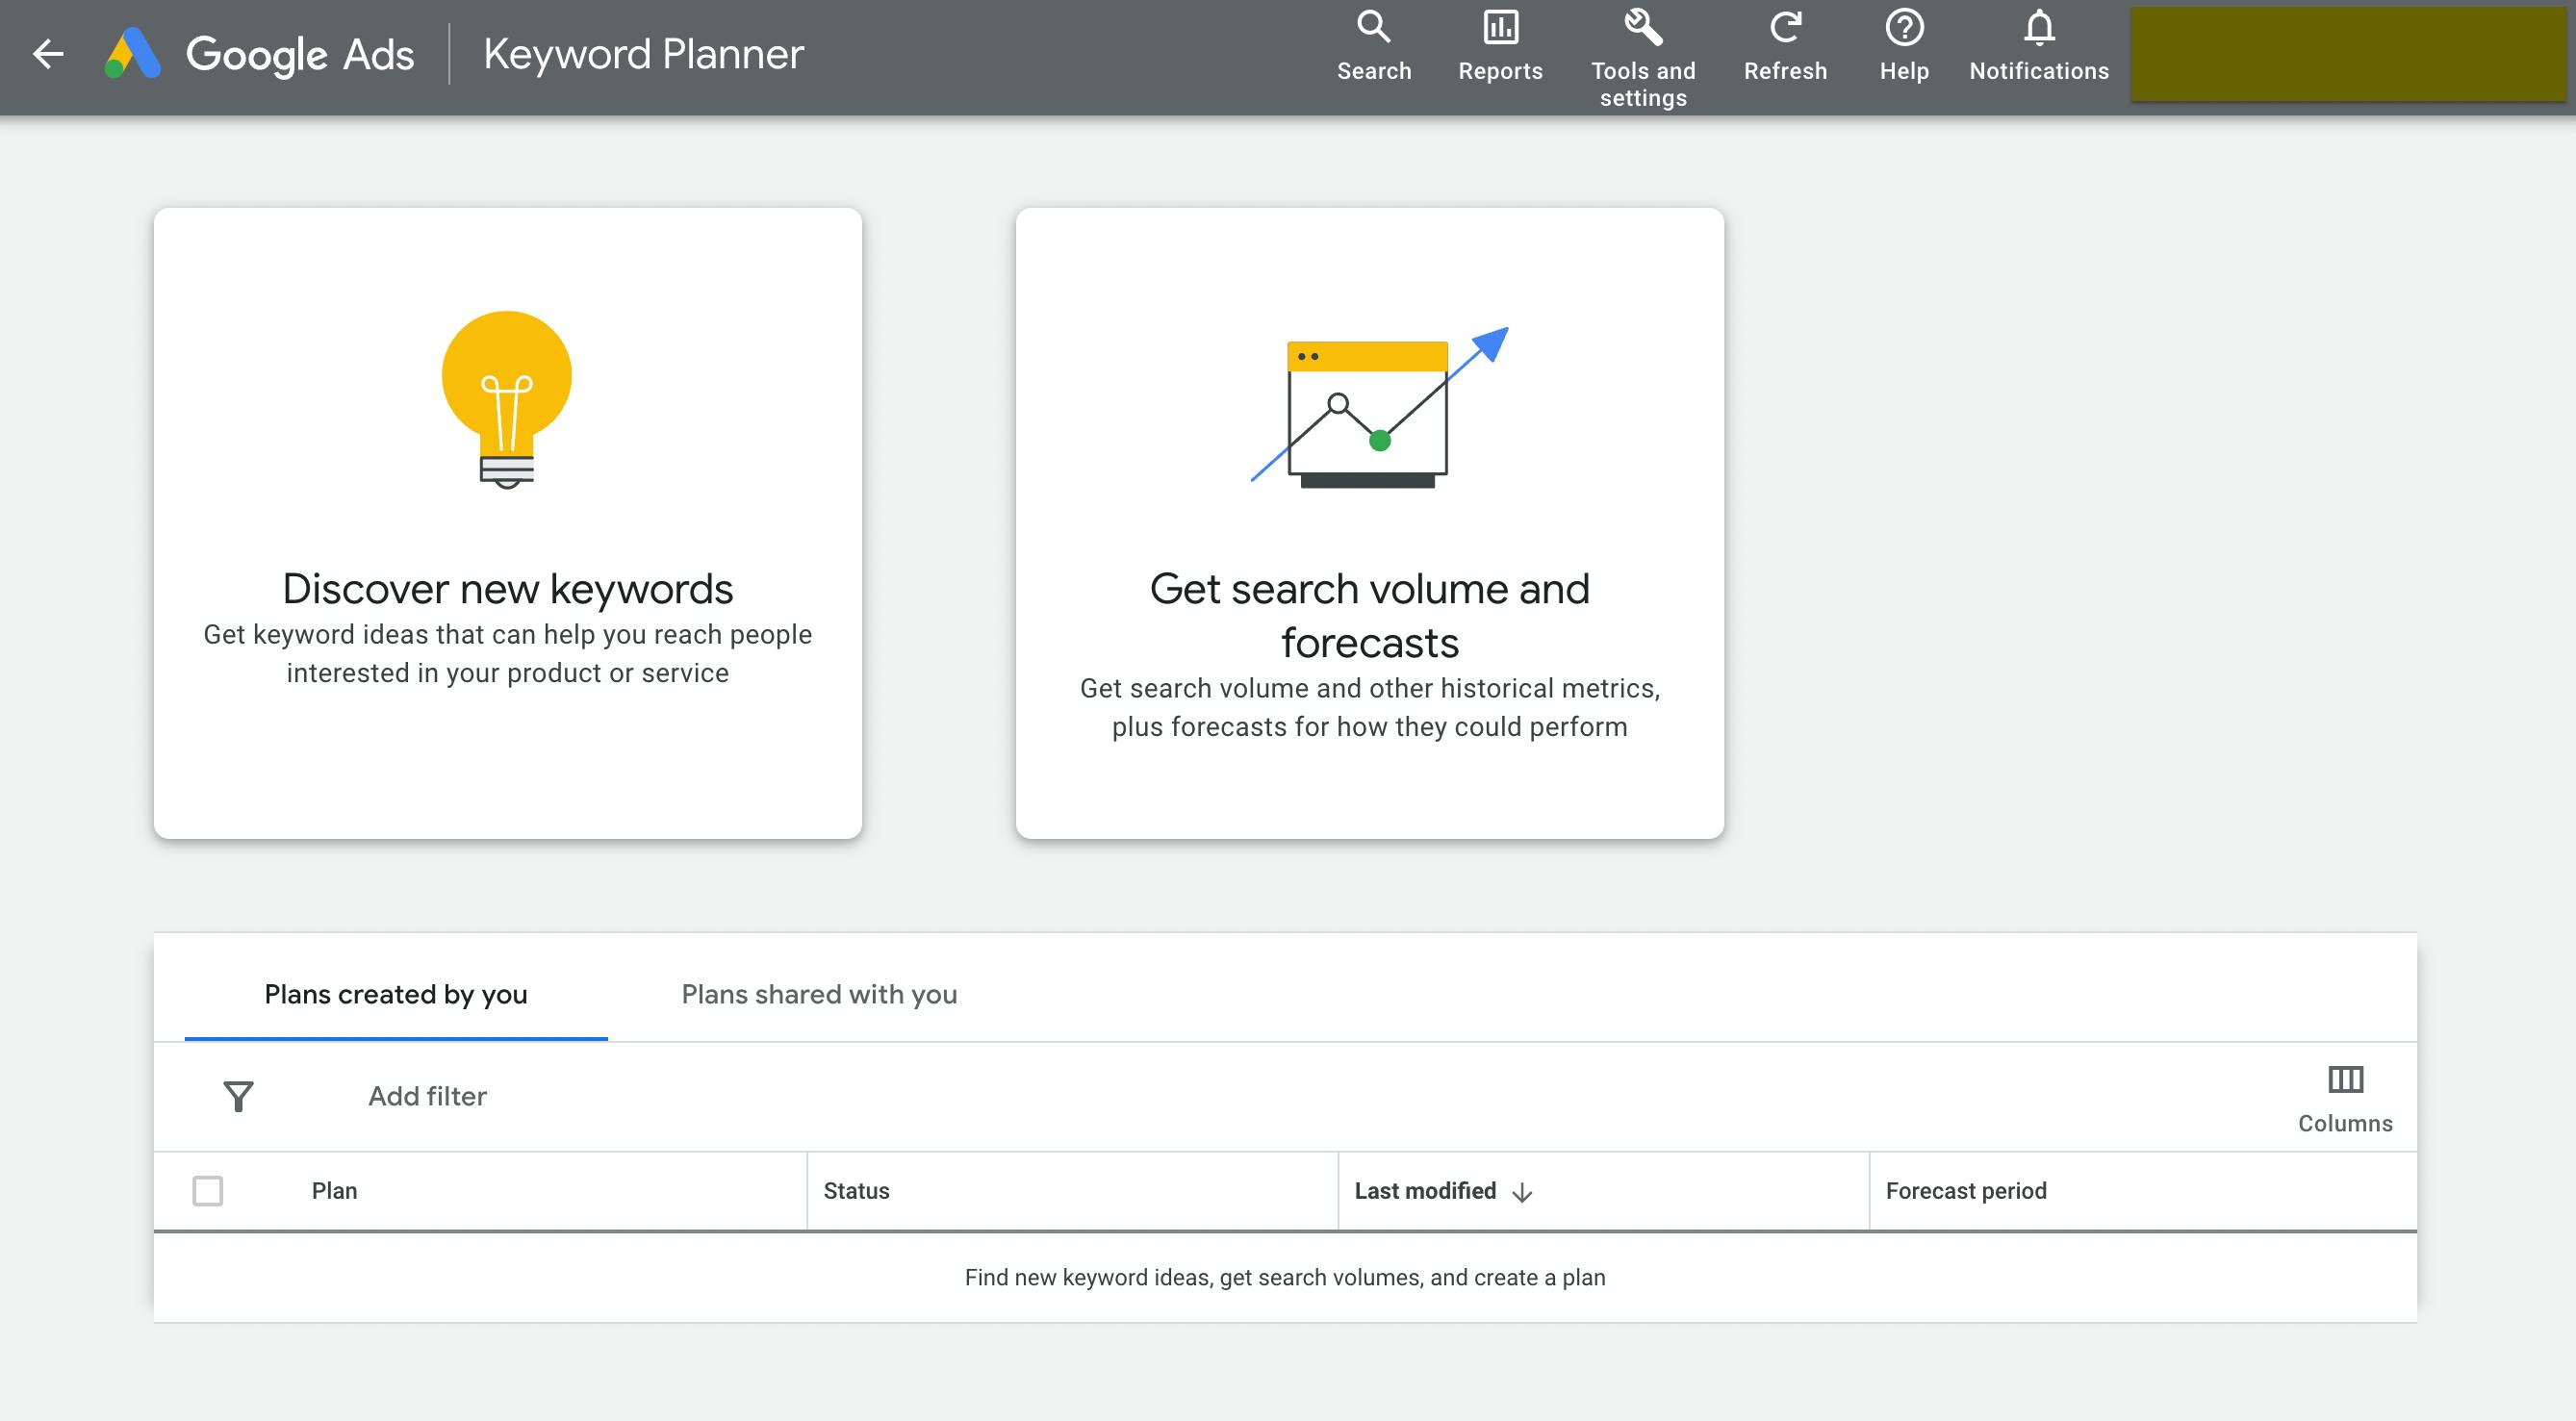Screen dimensions: 2576x1421
Task: Expand Last modified sort arrow
Action: tap(1520, 1190)
